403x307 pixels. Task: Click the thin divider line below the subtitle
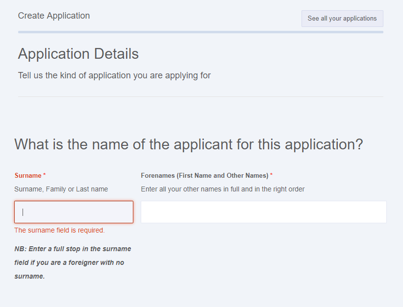point(201,96)
